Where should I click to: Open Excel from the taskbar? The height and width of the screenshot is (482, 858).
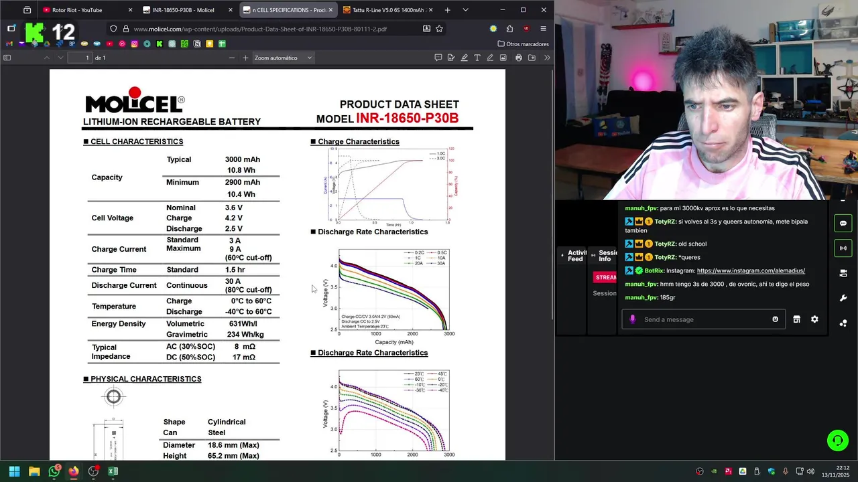[x=113, y=471]
